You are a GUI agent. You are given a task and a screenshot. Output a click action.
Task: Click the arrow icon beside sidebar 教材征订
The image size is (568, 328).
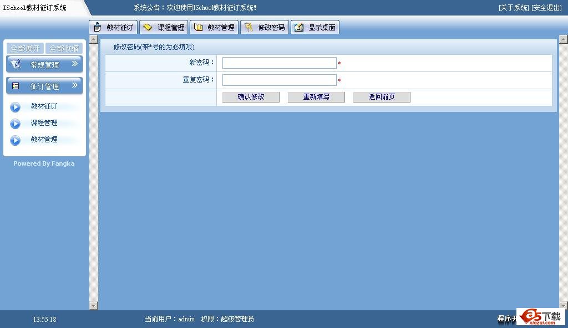coord(15,107)
